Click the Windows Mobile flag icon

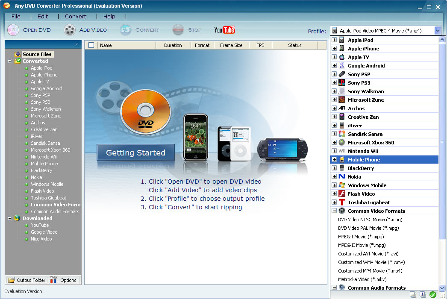tap(342, 185)
